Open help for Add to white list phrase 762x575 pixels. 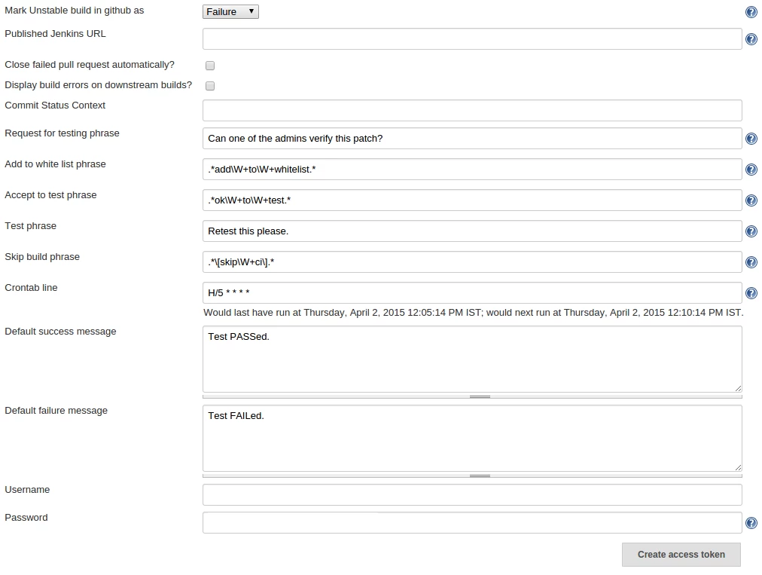pos(751,170)
